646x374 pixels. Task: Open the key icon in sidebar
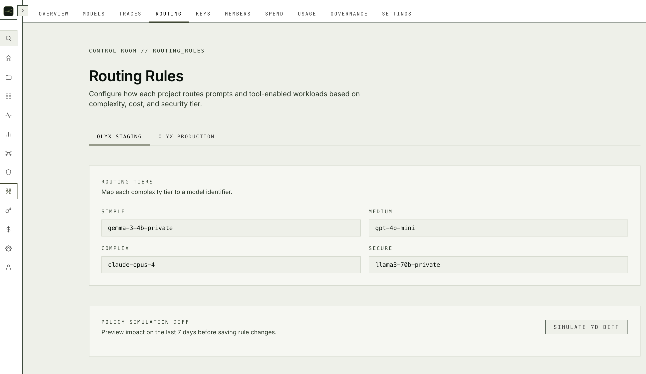tap(8, 210)
